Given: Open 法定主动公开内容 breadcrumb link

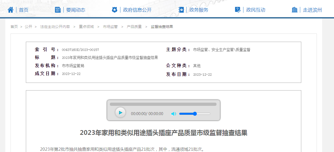Looking at the screenshot, I should pos(55,27).
